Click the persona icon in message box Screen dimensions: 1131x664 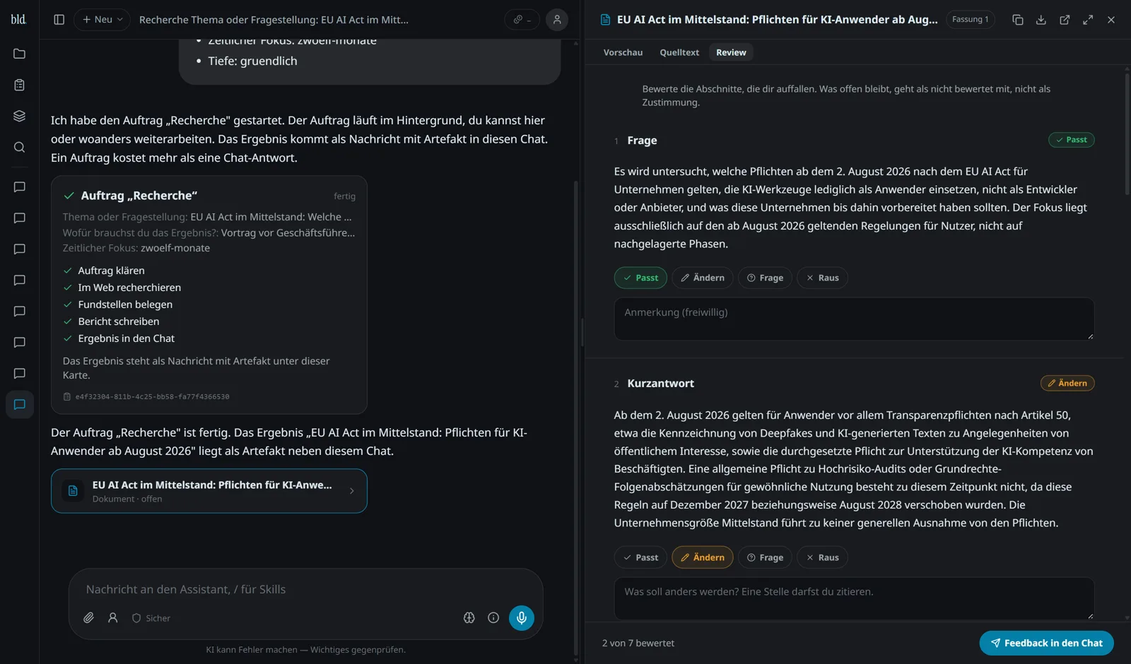point(112,618)
